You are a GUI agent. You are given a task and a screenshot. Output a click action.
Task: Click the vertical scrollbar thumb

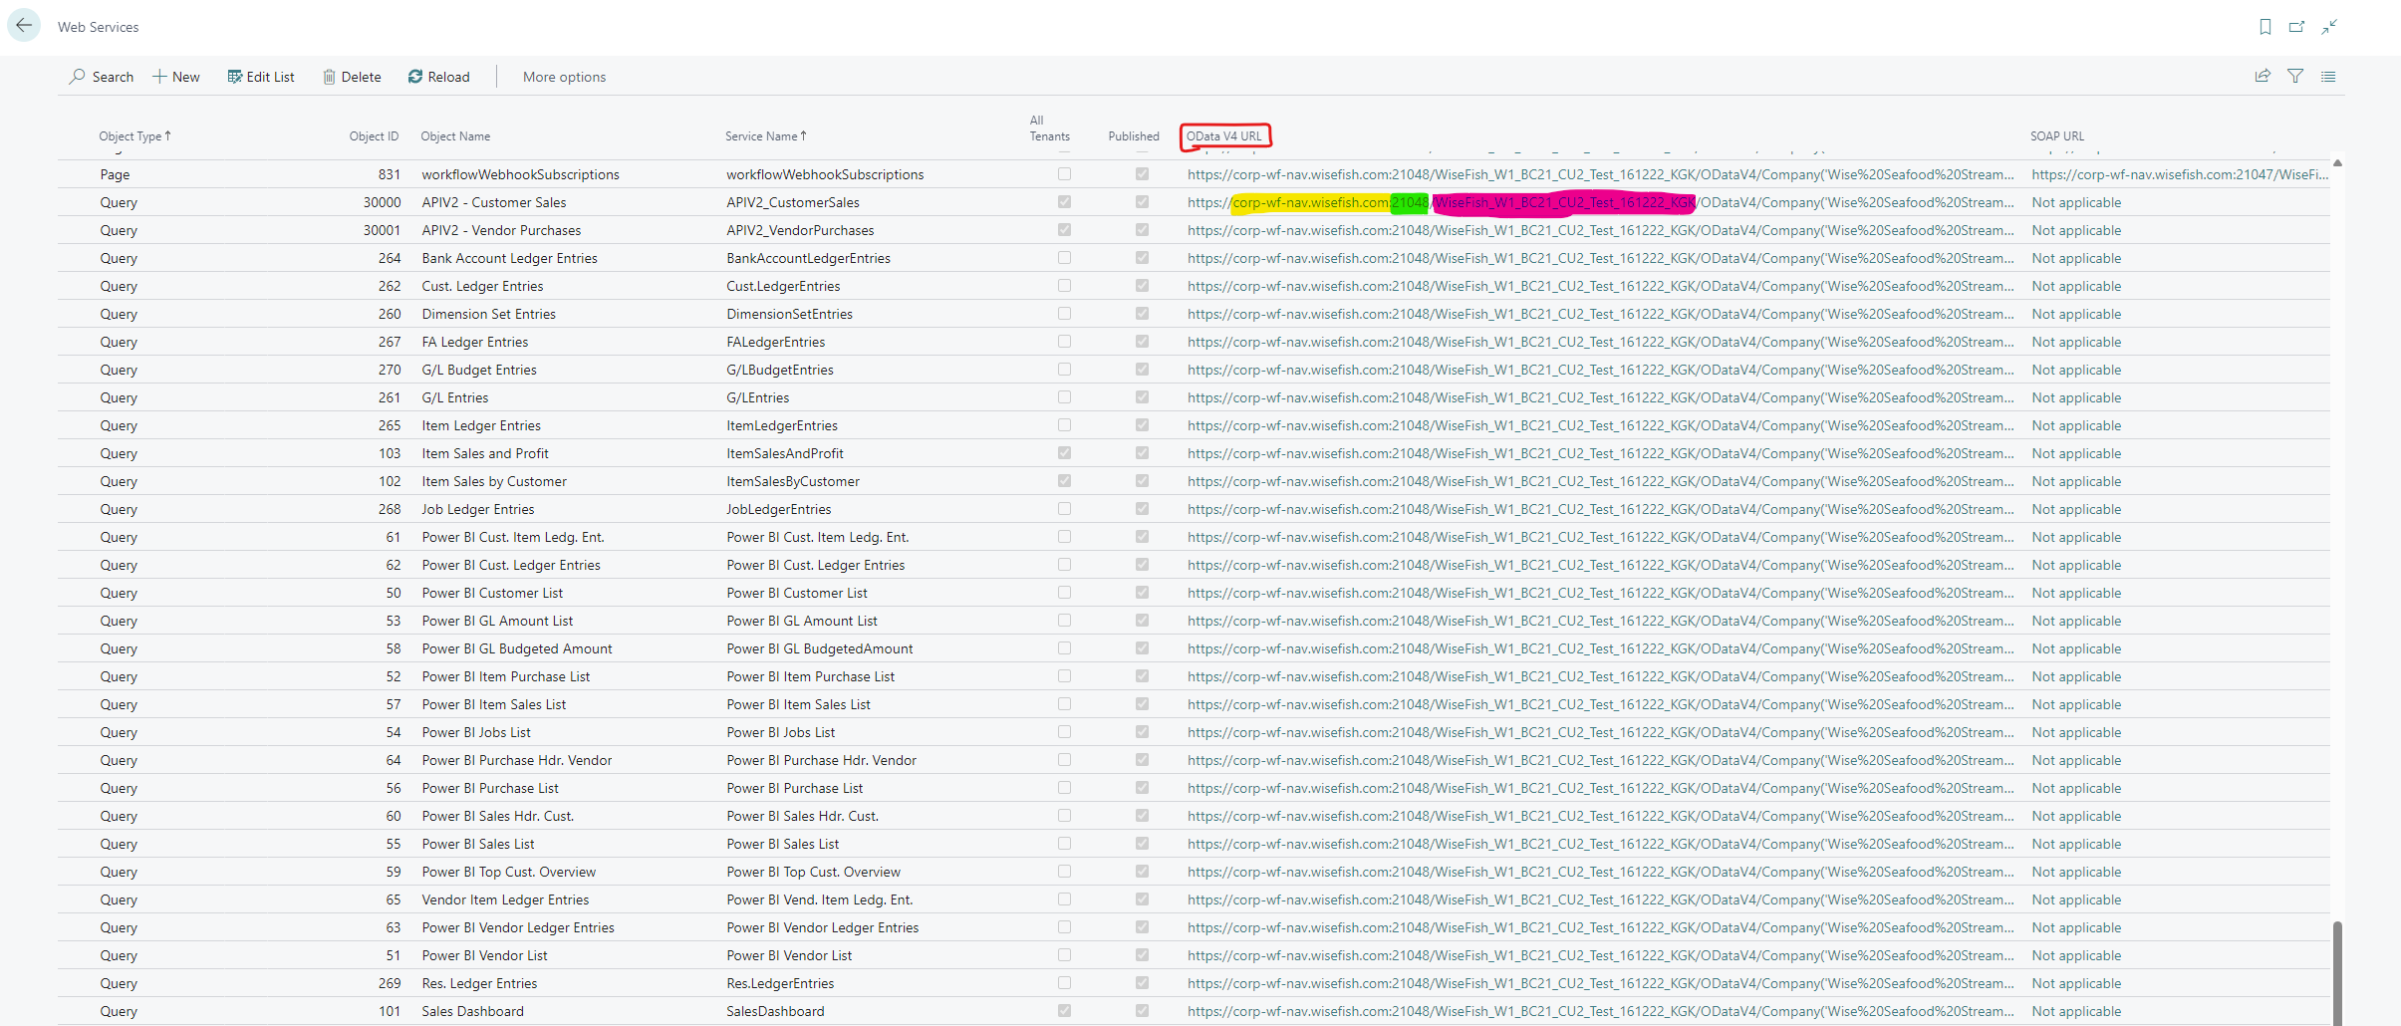coord(2336,971)
